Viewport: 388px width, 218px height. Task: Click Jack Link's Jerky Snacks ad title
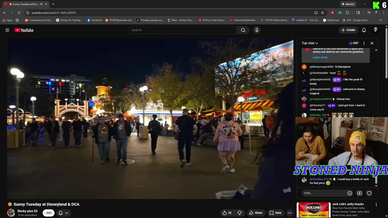coord(348,204)
